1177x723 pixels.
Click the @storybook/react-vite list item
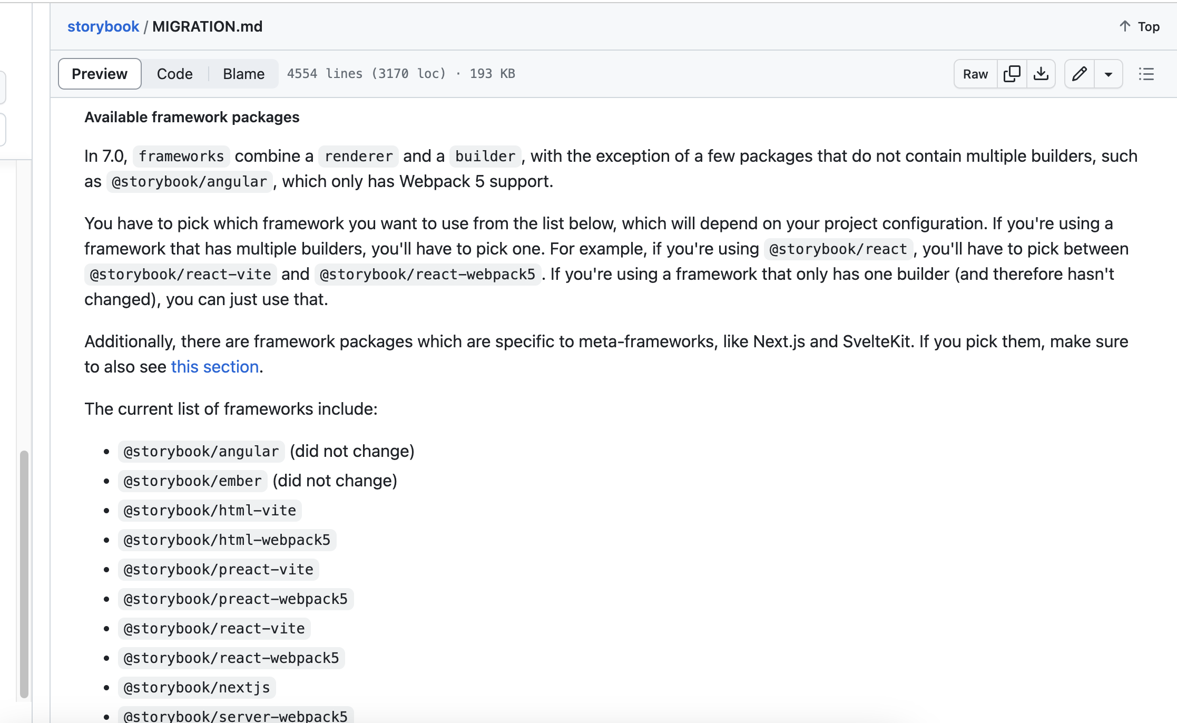pyautogui.click(x=214, y=628)
